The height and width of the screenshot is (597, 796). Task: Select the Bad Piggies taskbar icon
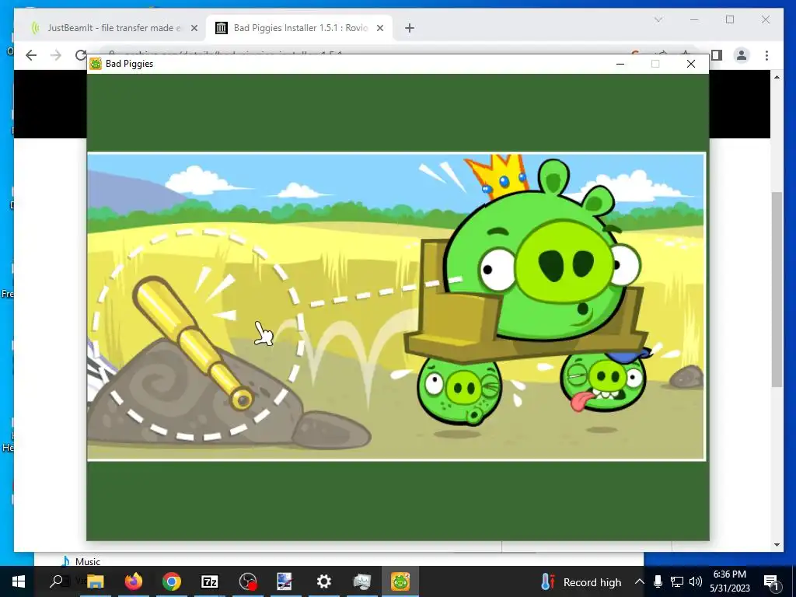pyautogui.click(x=400, y=581)
